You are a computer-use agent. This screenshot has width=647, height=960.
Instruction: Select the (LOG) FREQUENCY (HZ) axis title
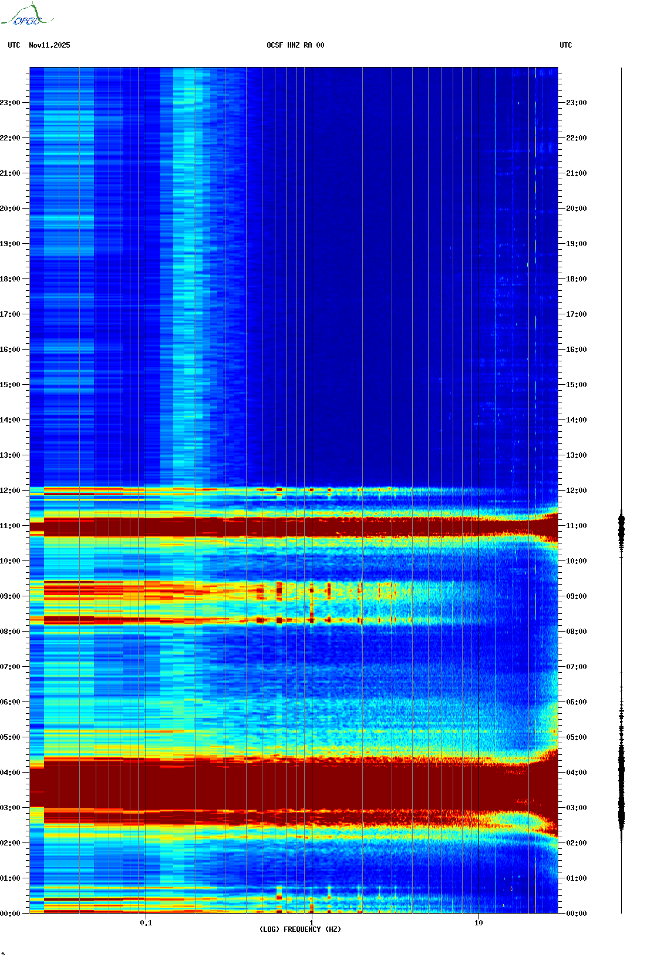coord(300,929)
